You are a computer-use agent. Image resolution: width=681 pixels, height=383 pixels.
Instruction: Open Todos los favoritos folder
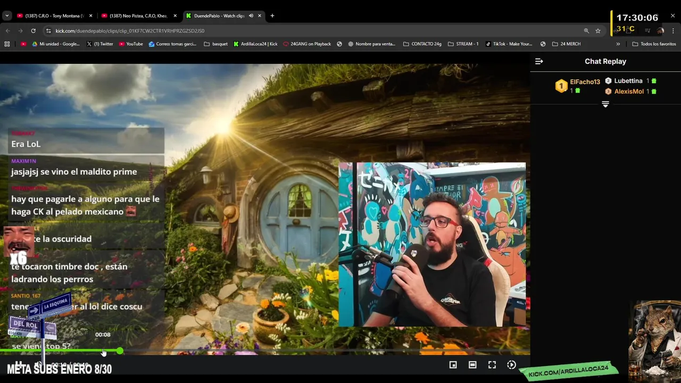click(x=654, y=44)
